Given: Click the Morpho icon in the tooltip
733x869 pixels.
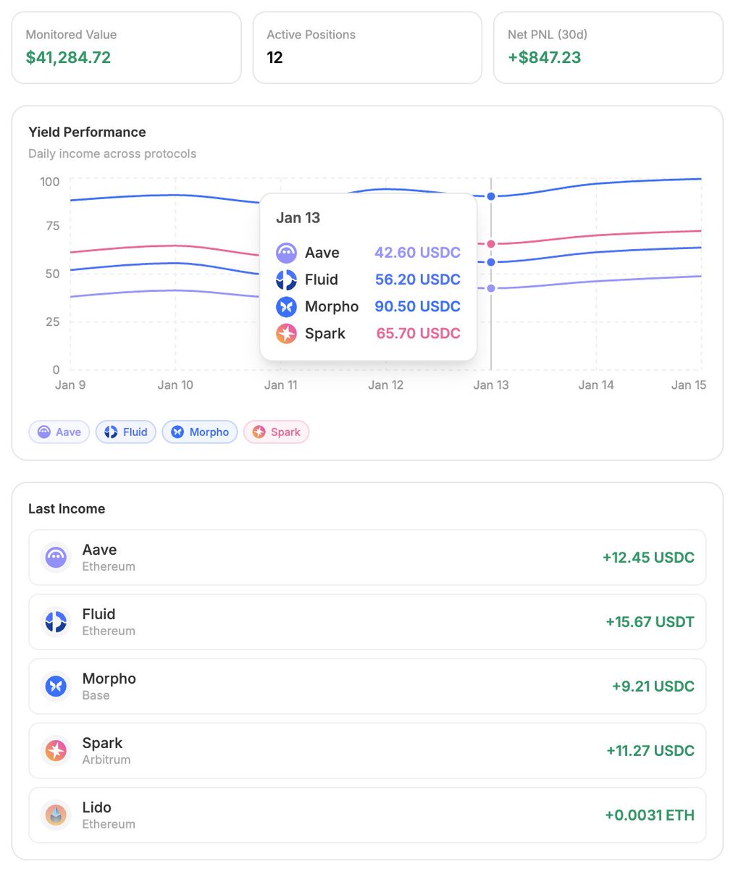Looking at the screenshot, I should tap(286, 307).
